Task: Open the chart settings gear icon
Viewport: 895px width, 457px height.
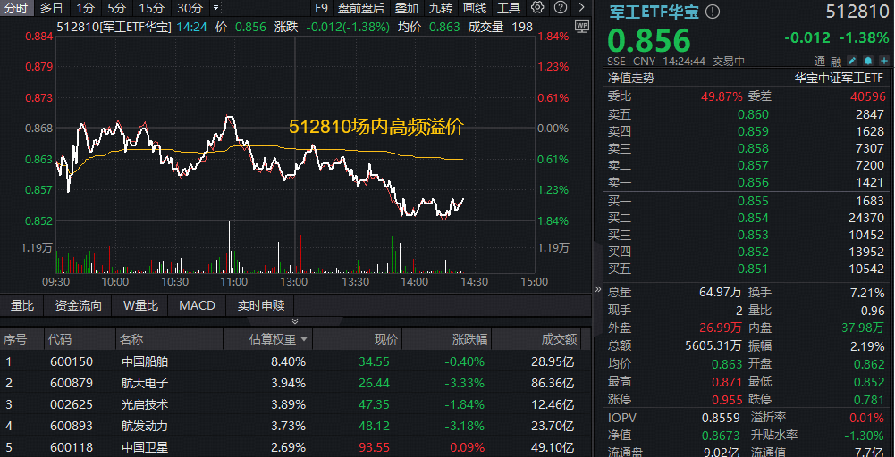Action: (536, 8)
